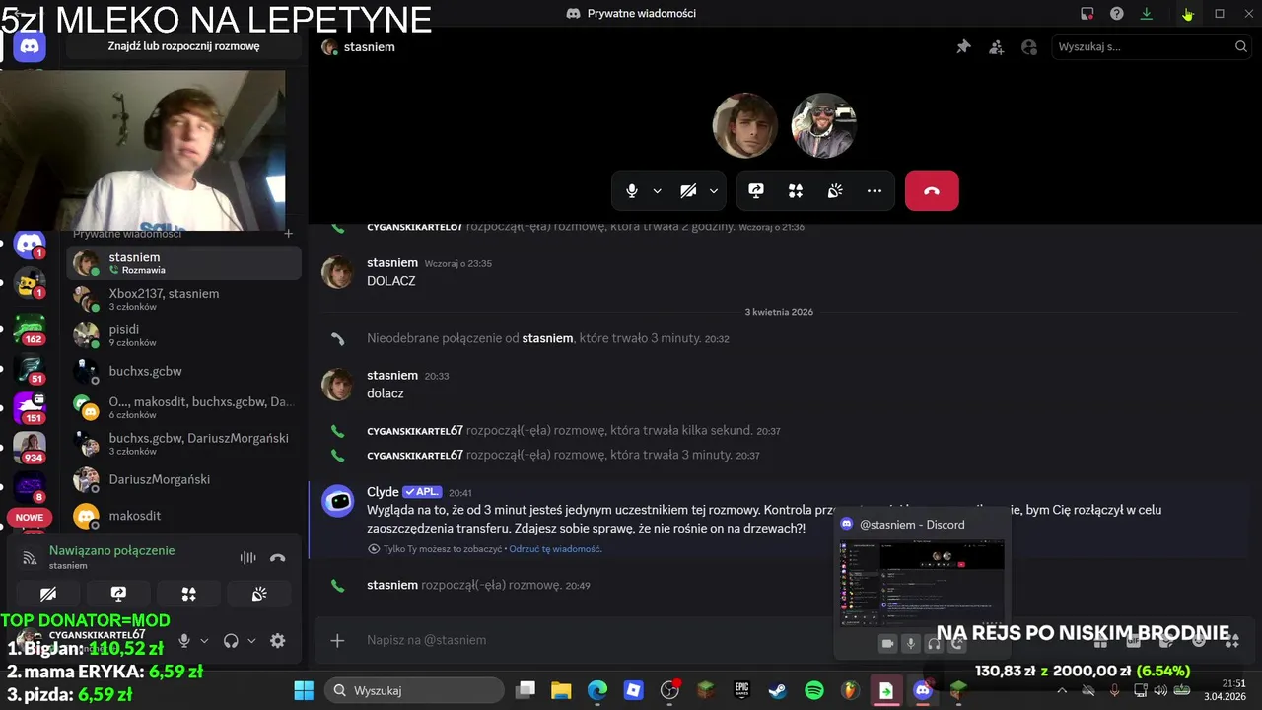This screenshot has height=710, width=1262.
Task: Open Microsoft Edge from the taskbar
Action: tap(597, 690)
